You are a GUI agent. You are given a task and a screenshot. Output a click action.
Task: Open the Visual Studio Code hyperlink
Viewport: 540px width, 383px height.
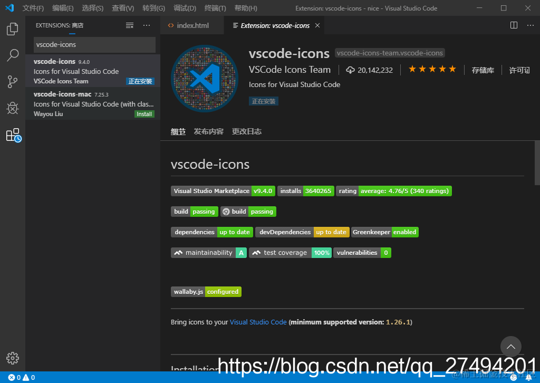point(258,322)
